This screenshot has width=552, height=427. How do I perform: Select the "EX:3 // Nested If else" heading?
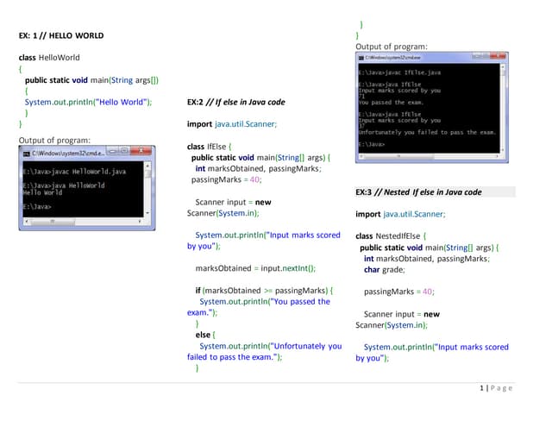click(418, 192)
